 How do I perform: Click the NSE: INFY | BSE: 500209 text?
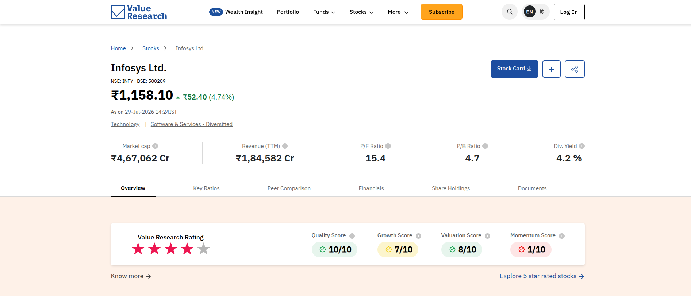coord(138,81)
